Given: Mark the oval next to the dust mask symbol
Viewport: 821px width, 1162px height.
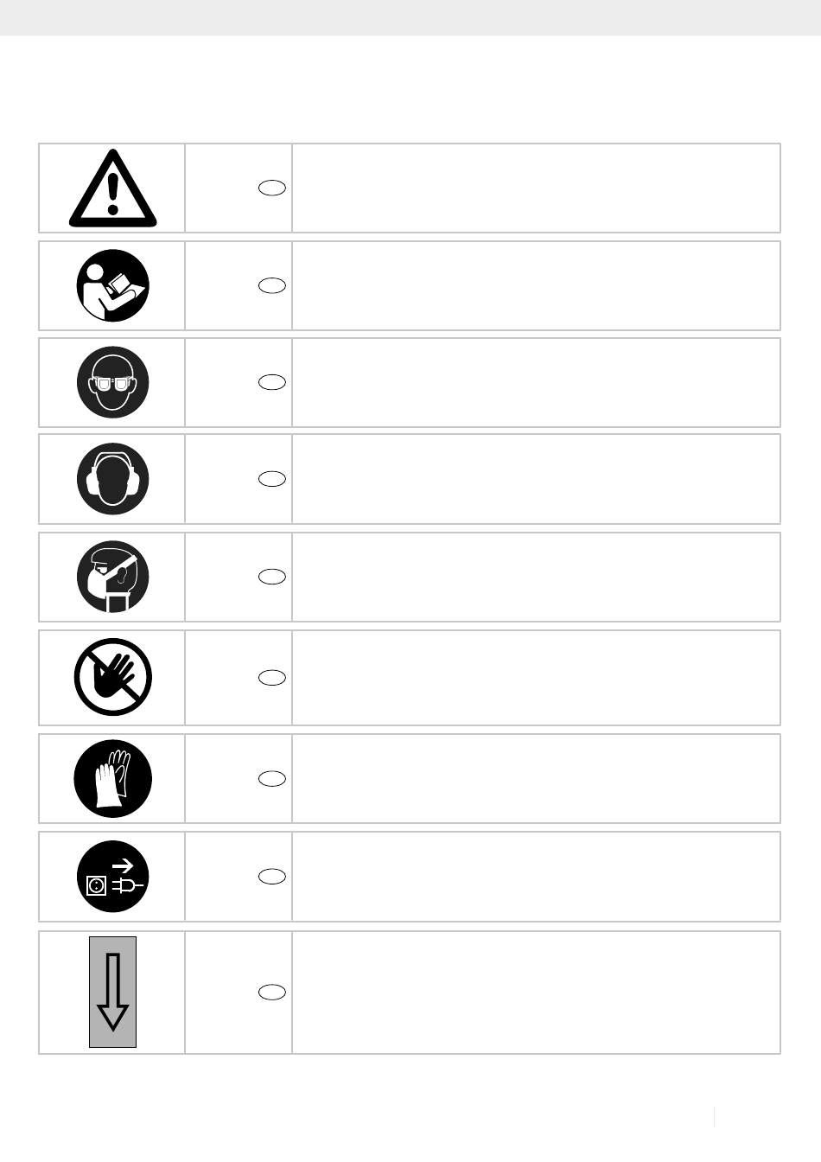Looking at the screenshot, I should [272, 577].
